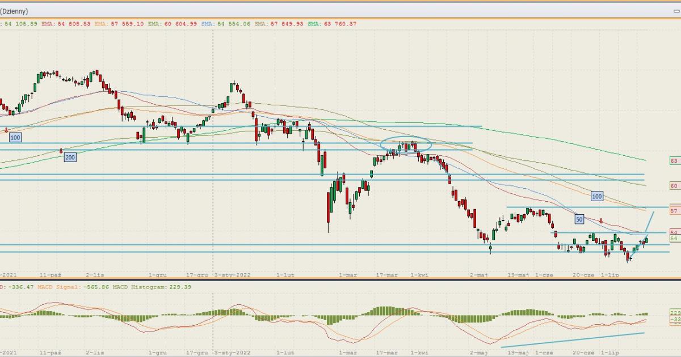The width and height of the screenshot is (681, 357).
Task: Select the MACD divergence trend line
Action: 573,339
